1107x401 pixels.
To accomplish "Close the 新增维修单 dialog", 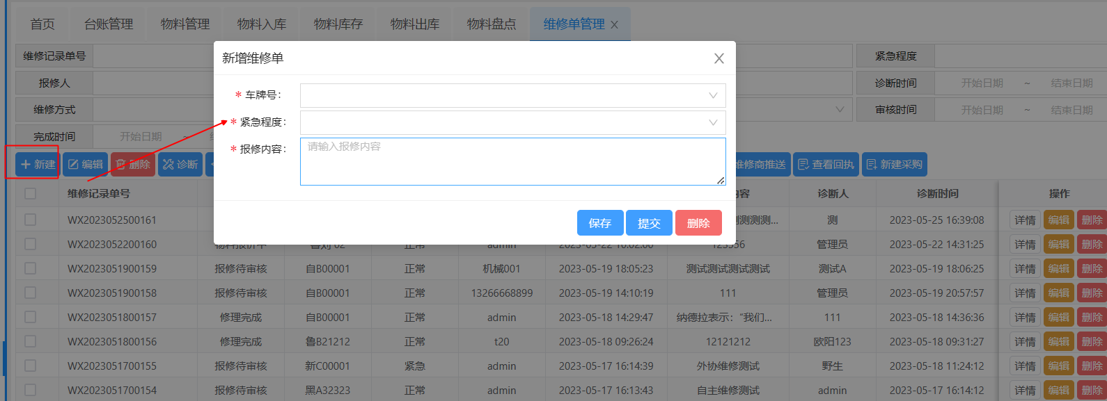I will (x=719, y=58).
